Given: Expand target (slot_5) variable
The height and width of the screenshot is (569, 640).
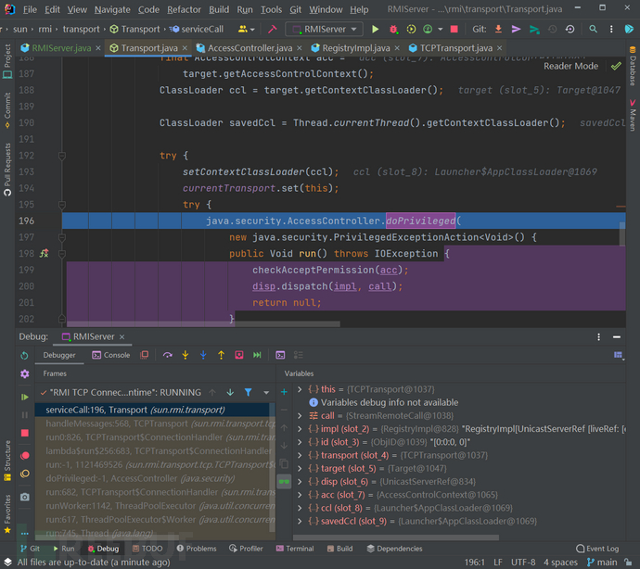Looking at the screenshot, I should (x=300, y=468).
